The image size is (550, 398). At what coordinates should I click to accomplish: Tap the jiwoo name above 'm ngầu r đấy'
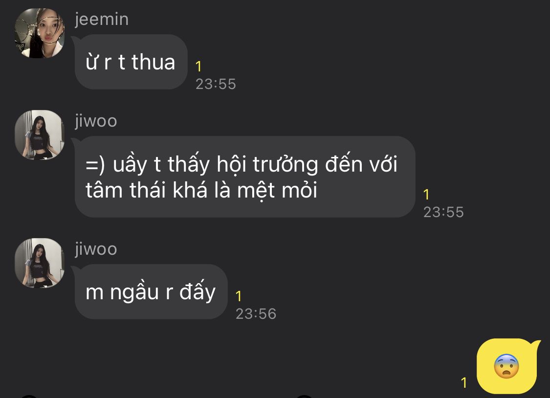coord(96,249)
